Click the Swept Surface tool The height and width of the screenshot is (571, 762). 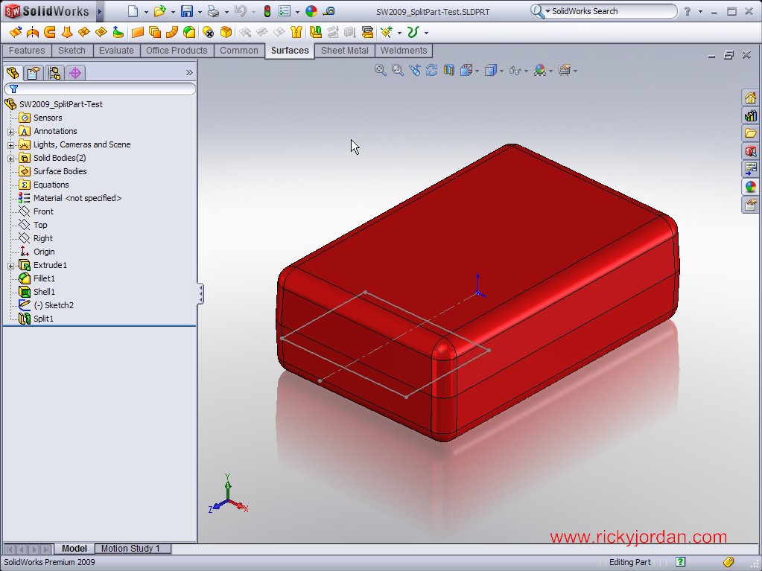50,33
